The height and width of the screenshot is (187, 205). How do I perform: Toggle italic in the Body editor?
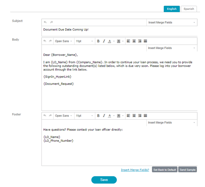(104, 41)
